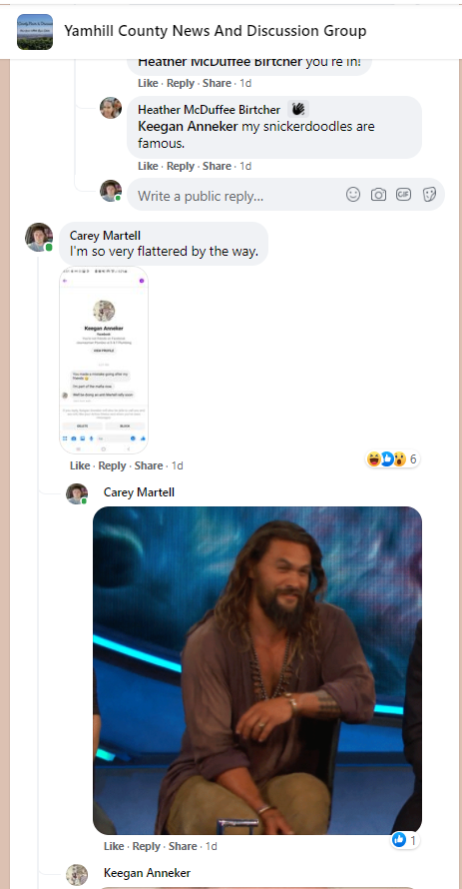Open the GIF picker in reply box
Viewport: 462px width, 889px height.
pos(404,195)
